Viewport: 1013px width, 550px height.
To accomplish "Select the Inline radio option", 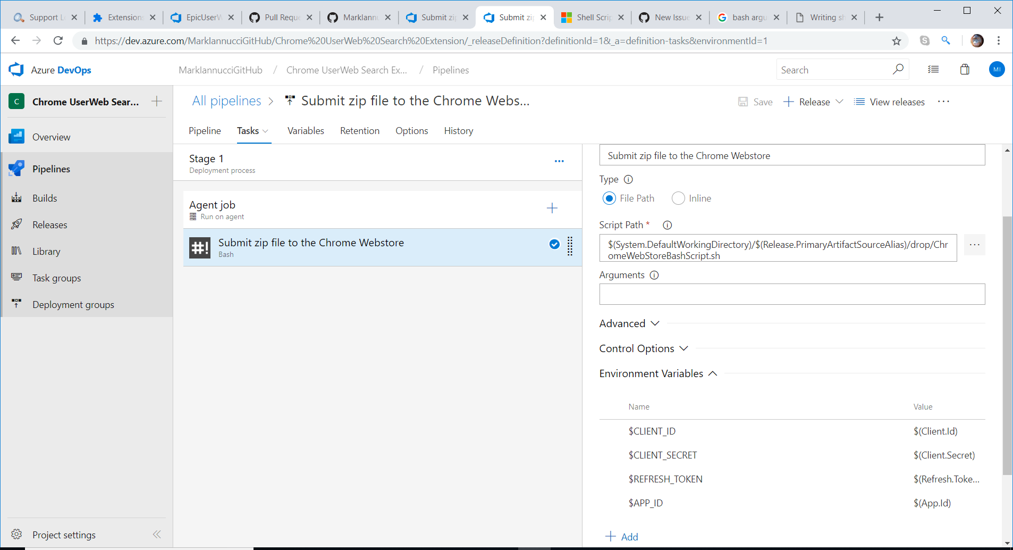I will click(678, 198).
